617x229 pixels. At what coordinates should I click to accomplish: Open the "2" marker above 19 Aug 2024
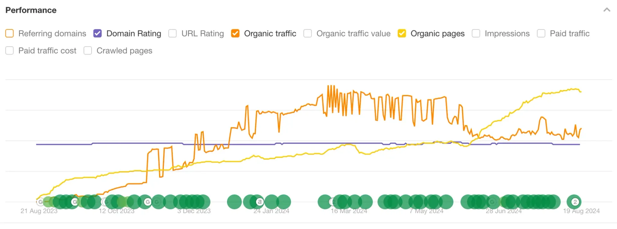(575, 202)
